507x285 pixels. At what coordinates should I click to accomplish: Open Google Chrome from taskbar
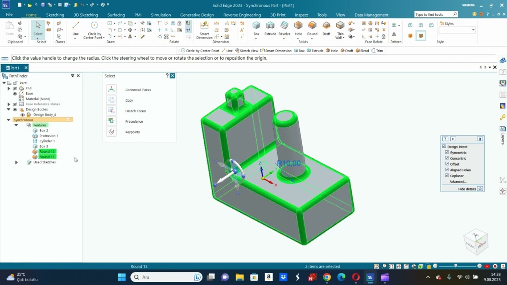pyautogui.click(x=327, y=277)
